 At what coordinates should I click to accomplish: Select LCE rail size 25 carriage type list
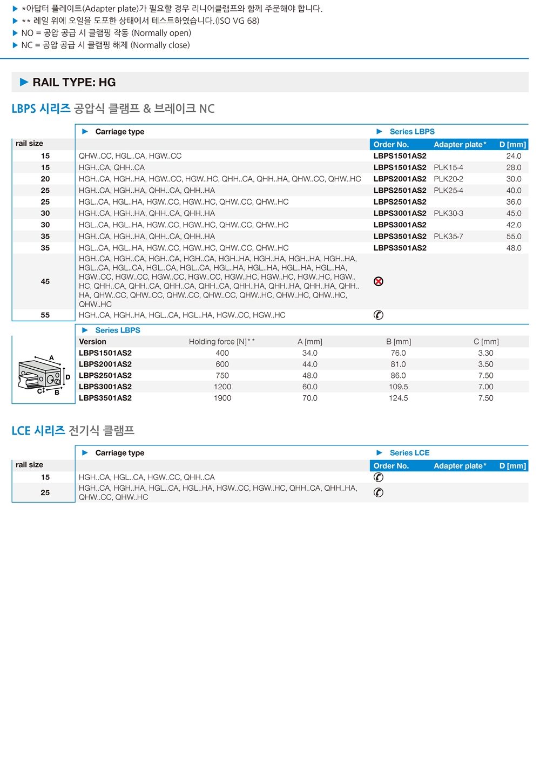pyautogui.click(x=218, y=492)
